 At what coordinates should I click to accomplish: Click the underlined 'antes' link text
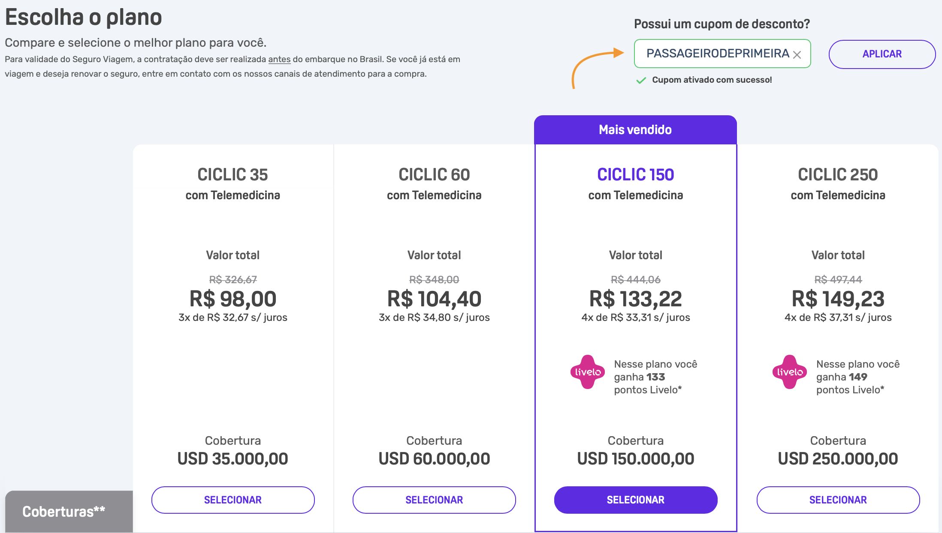click(279, 59)
